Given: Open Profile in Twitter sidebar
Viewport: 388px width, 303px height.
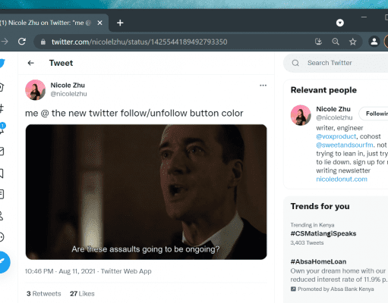Looking at the screenshot, I should [x=2, y=216].
